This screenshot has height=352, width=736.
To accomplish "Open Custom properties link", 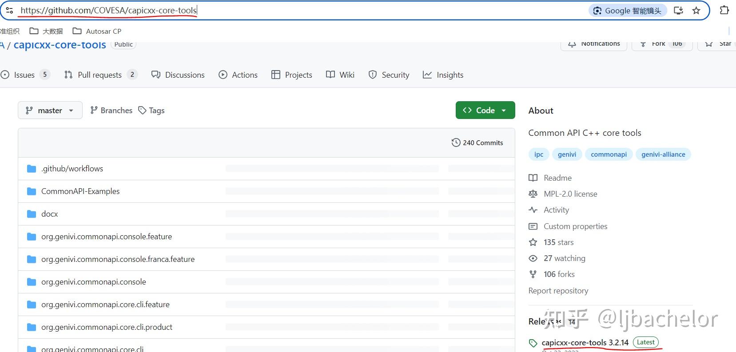I will point(575,226).
